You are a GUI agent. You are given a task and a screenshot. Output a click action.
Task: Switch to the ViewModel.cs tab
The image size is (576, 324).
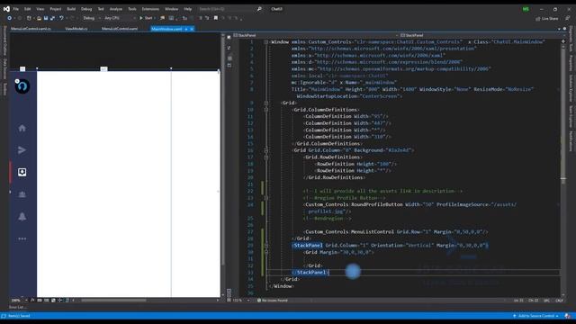click(76, 29)
